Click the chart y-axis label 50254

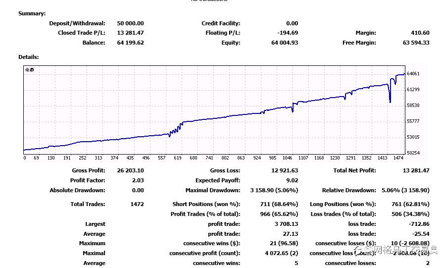coord(413,153)
